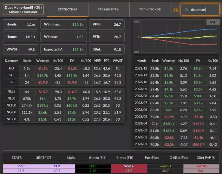Click the 2023/07 month row
The image size is (222, 174).
click(x=176, y=103)
